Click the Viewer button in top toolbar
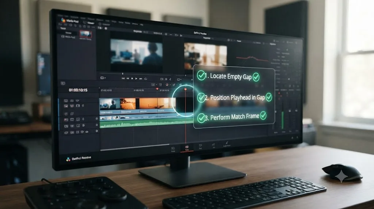 [x=89, y=23]
